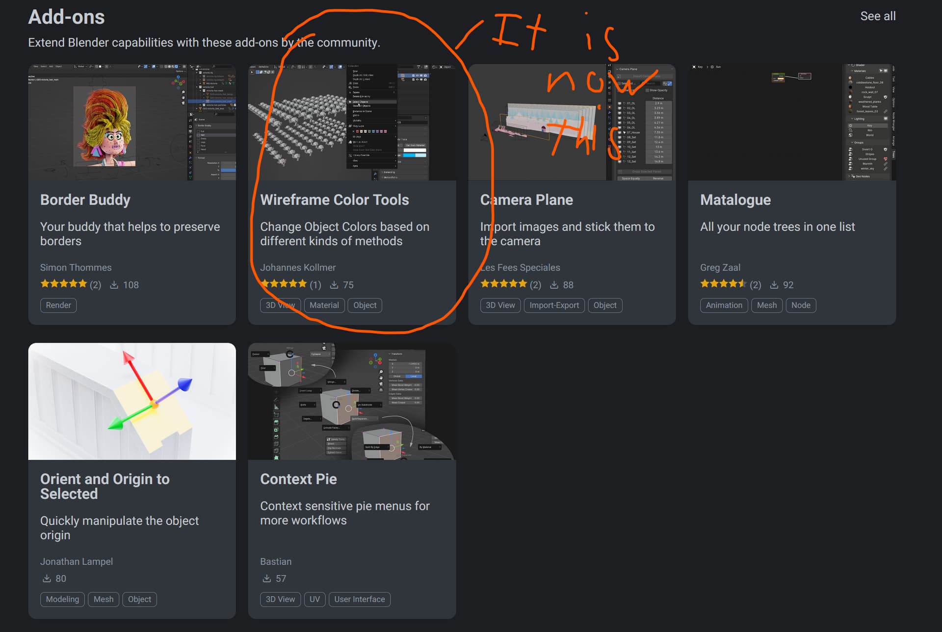This screenshot has width=942, height=632.
Task: Click the download icon showing 92
Action: point(774,285)
